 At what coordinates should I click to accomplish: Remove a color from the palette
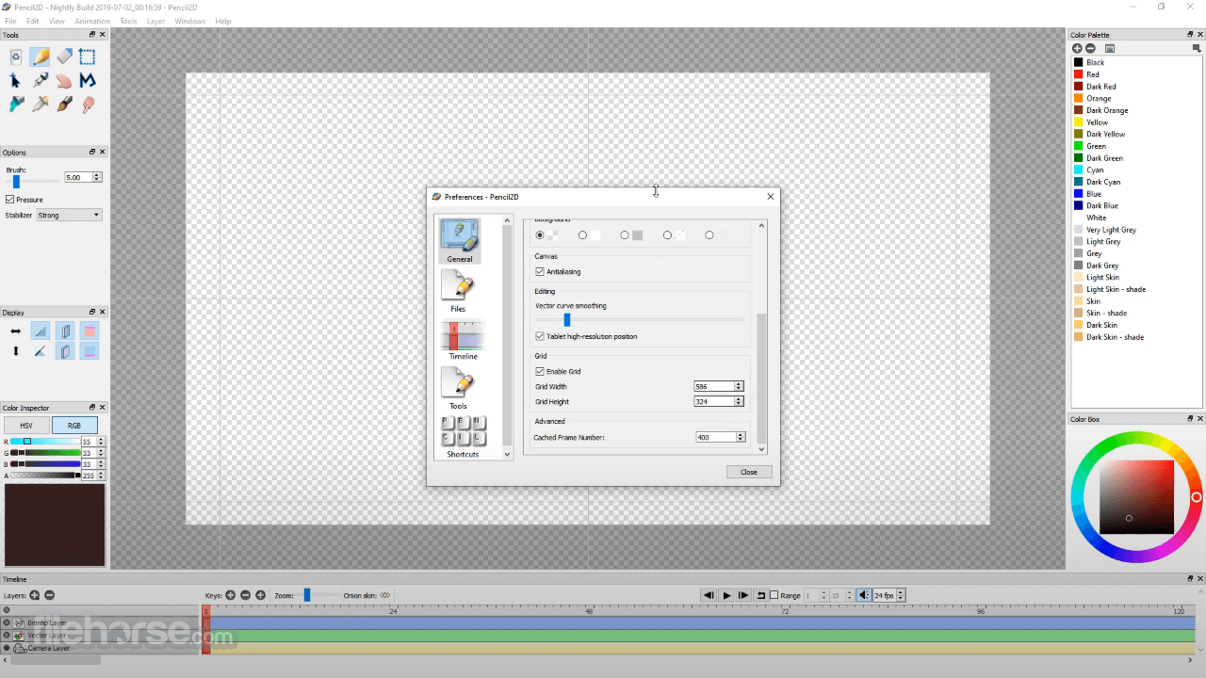(x=1090, y=48)
